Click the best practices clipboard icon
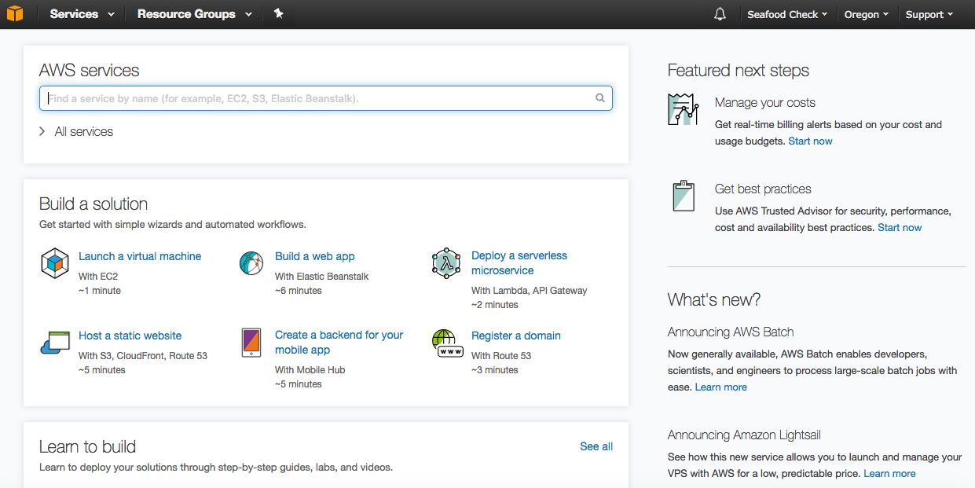 coord(684,196)
